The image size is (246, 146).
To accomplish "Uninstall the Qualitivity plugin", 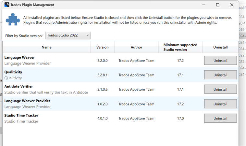I will click(x=220, y=75).
